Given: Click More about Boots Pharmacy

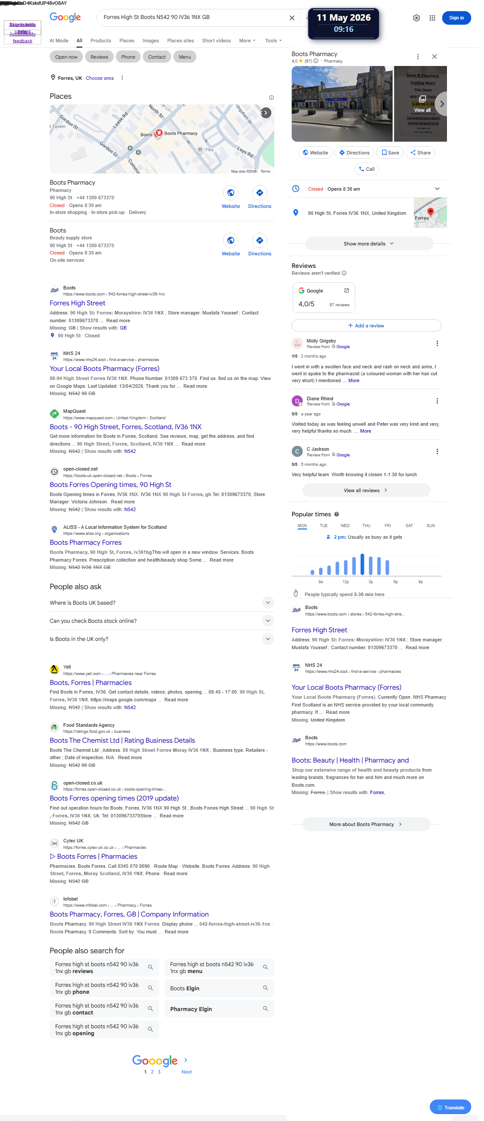Looking at the screenshot, I should (x=371, y=833).
